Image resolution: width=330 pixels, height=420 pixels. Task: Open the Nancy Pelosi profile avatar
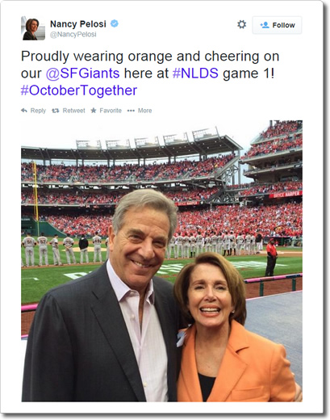pos(33,28)
